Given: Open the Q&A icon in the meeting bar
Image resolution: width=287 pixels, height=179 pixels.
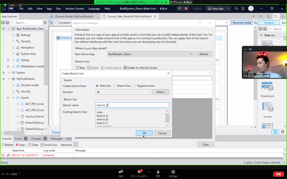Looking at the screenshot, I should tap(121, 172).
